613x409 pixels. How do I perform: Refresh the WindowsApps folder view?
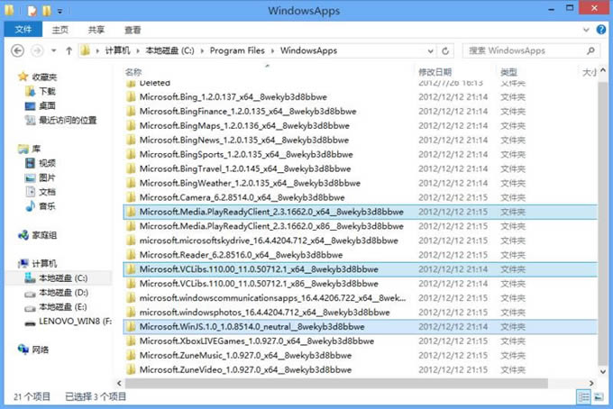click(x=445, y=50)
